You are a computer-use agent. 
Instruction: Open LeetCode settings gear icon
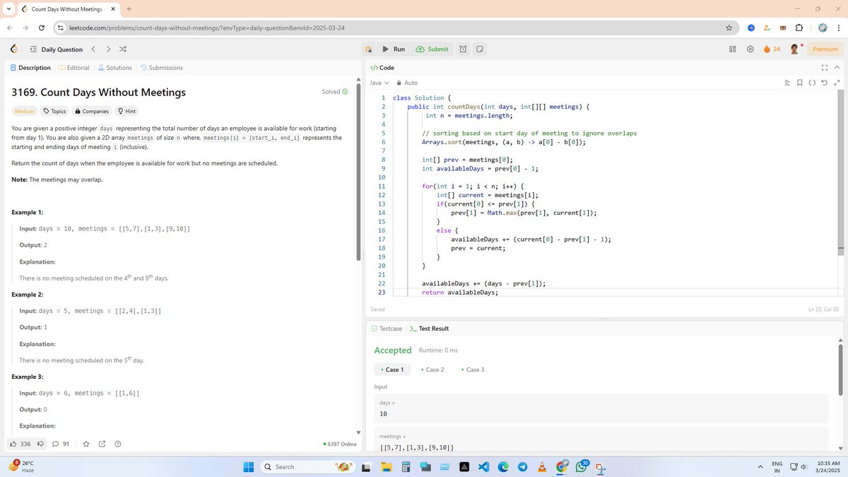(750, 49)
